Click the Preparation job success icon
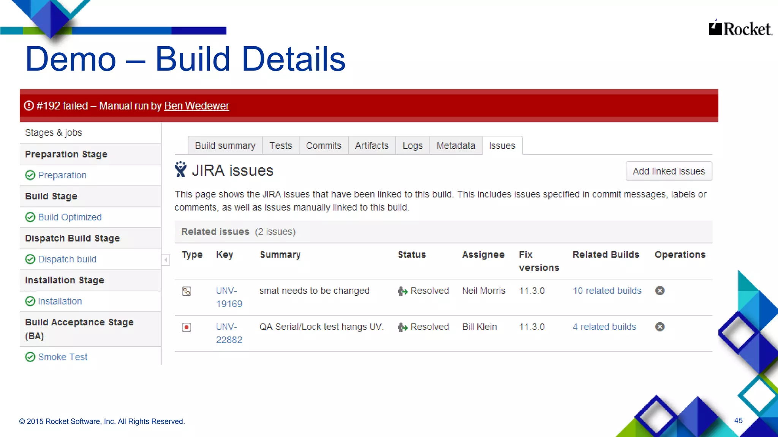778x437 pixels. click(x=30, y=175)
